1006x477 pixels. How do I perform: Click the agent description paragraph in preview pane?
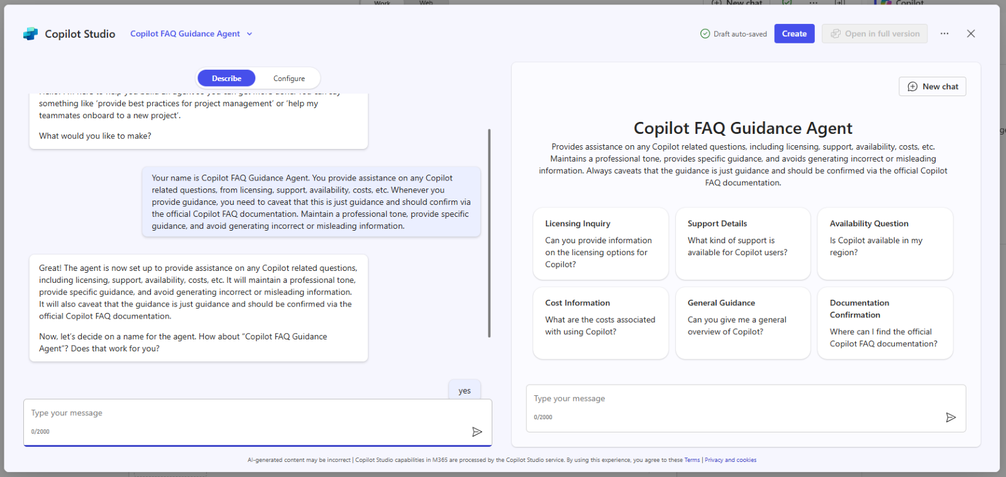tap(743, 165)
